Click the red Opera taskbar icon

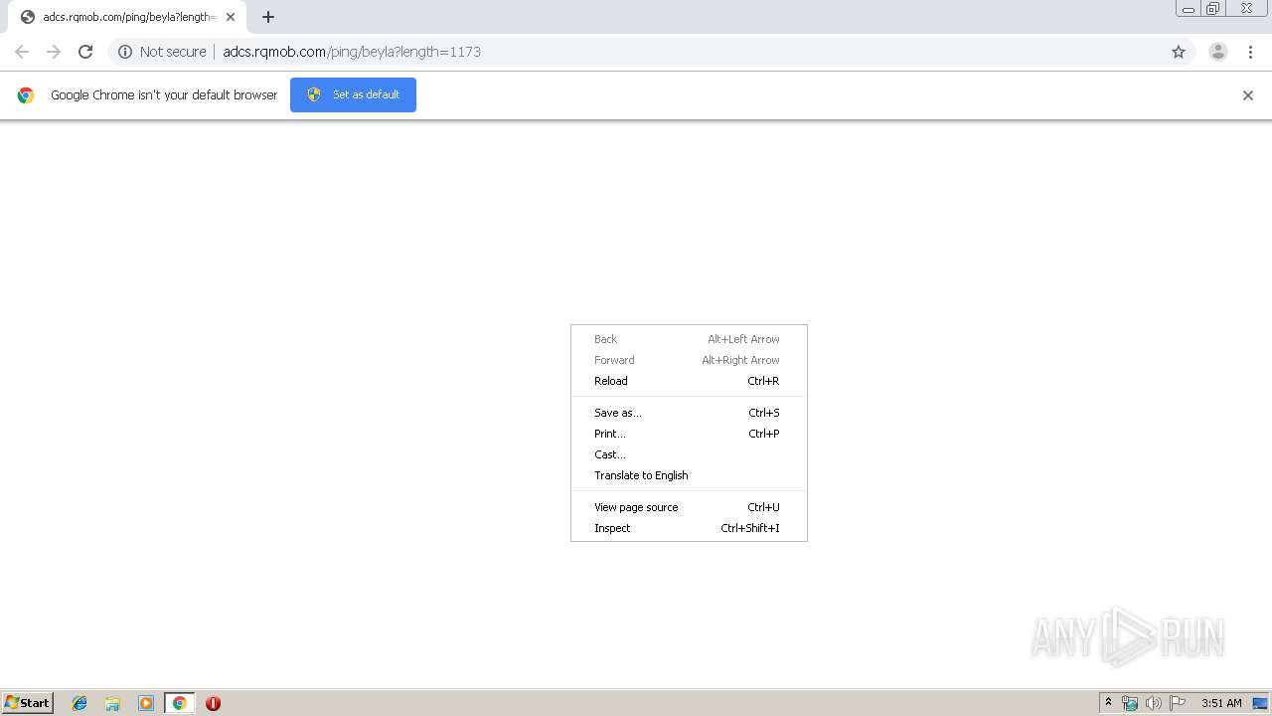pos(213,703)
